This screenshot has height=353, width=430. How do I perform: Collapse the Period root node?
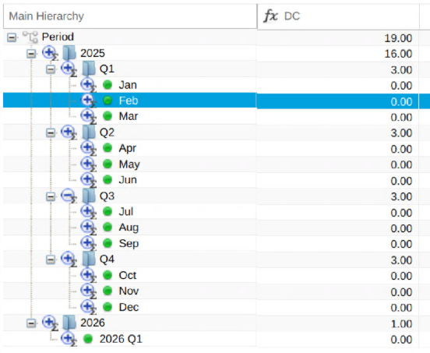(x=12, y=37)
